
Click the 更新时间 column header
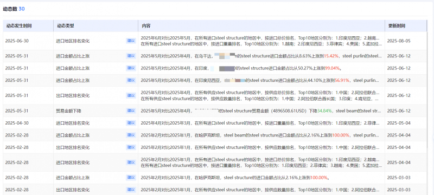coord(397,26)
